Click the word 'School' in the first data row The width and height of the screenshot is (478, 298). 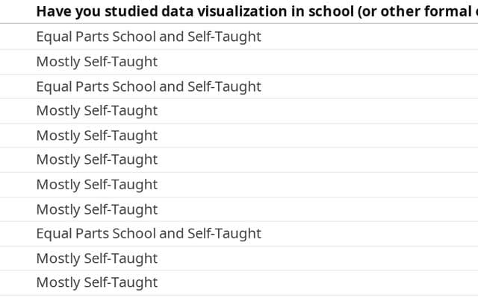coord(134,37)
